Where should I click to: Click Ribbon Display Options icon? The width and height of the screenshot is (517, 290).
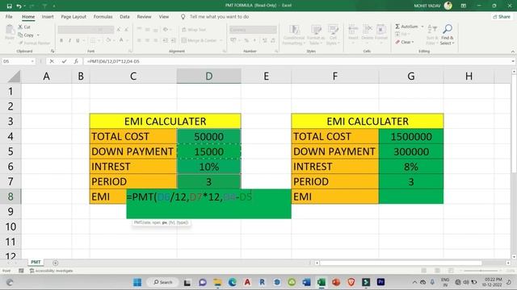[x=463, y=6]
